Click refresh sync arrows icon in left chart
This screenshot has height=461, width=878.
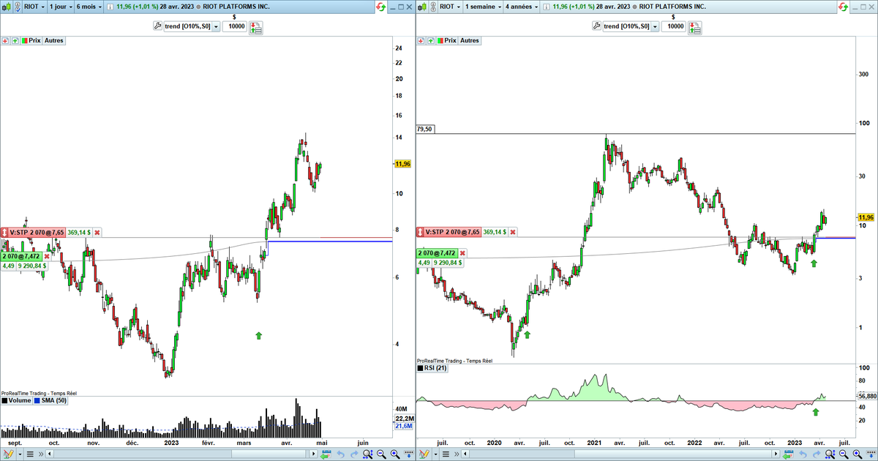[x=380, y=7]
